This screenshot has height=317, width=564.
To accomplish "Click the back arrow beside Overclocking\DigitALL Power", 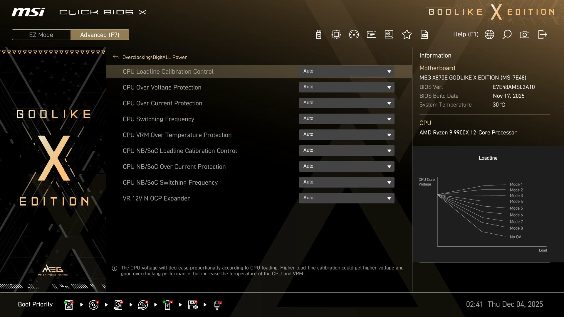I will click(x=116, y=57).
